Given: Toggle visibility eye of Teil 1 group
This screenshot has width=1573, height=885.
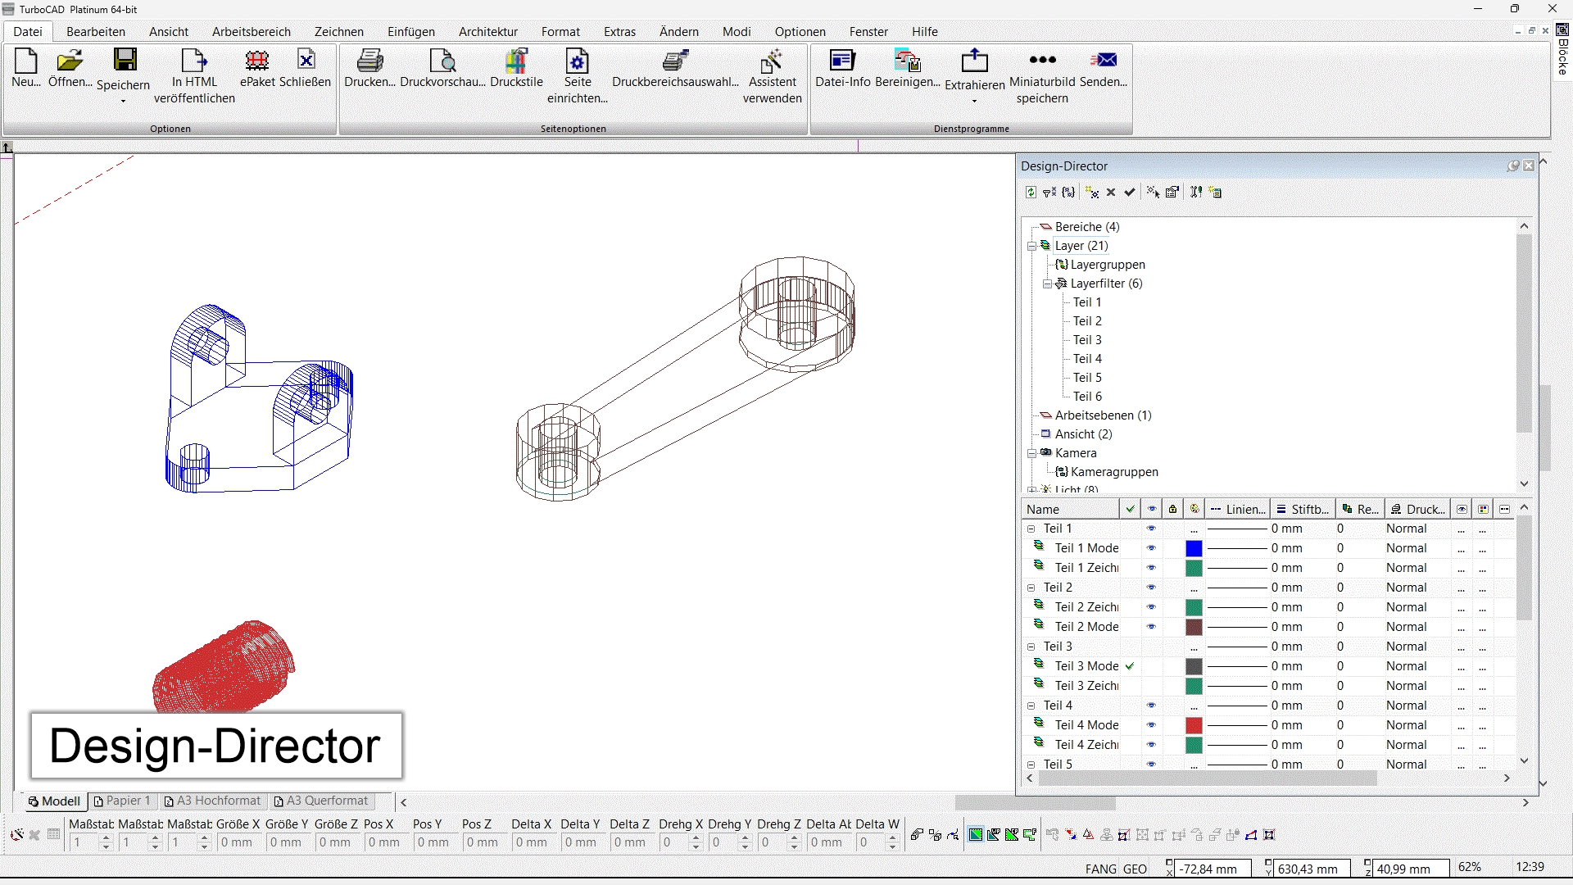Looking at the screenshot, I should (x=1151, y=529).
